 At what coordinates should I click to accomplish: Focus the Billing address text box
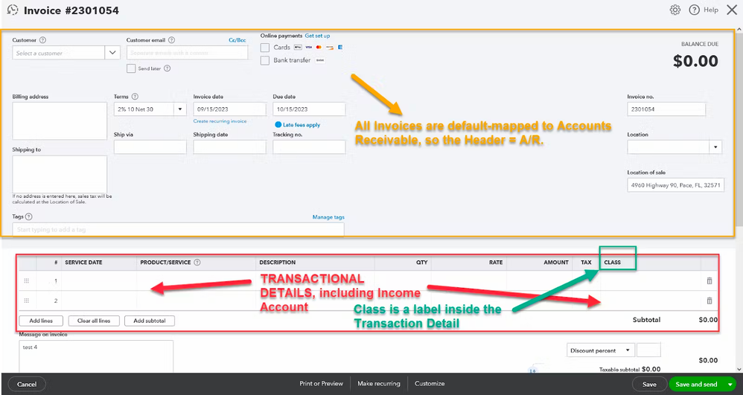tap(60, 121)
